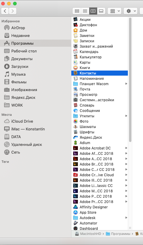The width and height of the screenshot is (143, 245).
Task: Open Фильмы in the sidebar
Action: (36, 82)
